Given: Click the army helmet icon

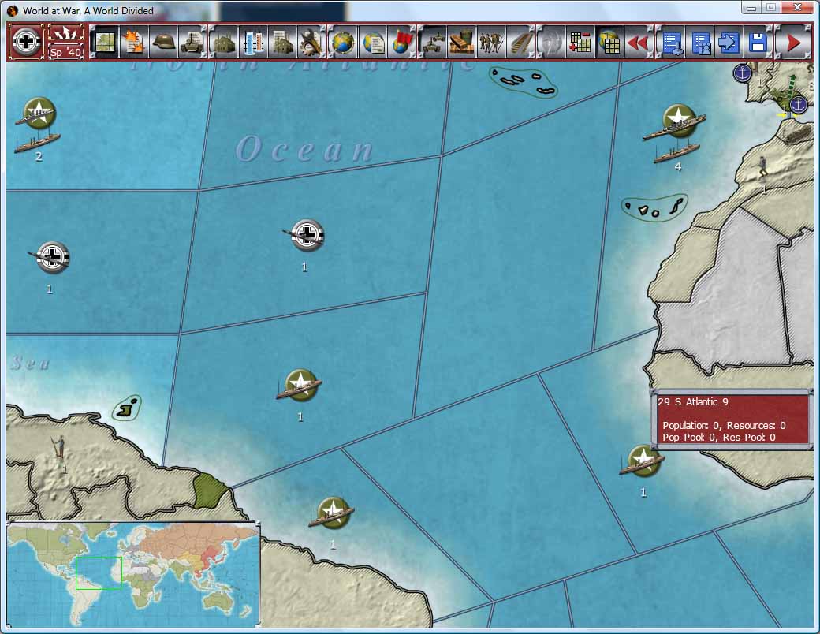Looking at the screenshot, I should 163,43.
